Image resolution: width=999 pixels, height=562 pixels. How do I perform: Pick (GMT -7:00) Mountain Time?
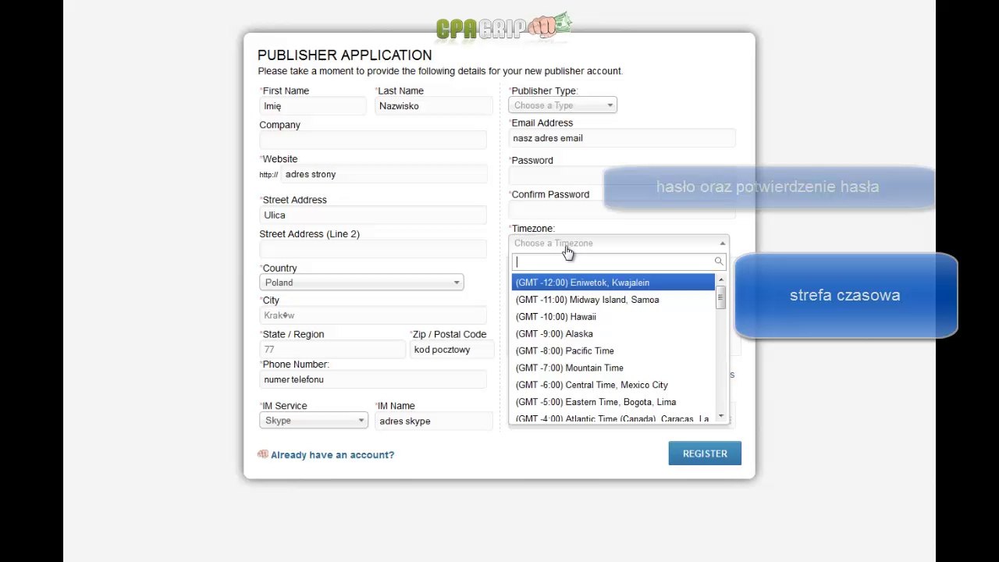click(x=613, y=368)
